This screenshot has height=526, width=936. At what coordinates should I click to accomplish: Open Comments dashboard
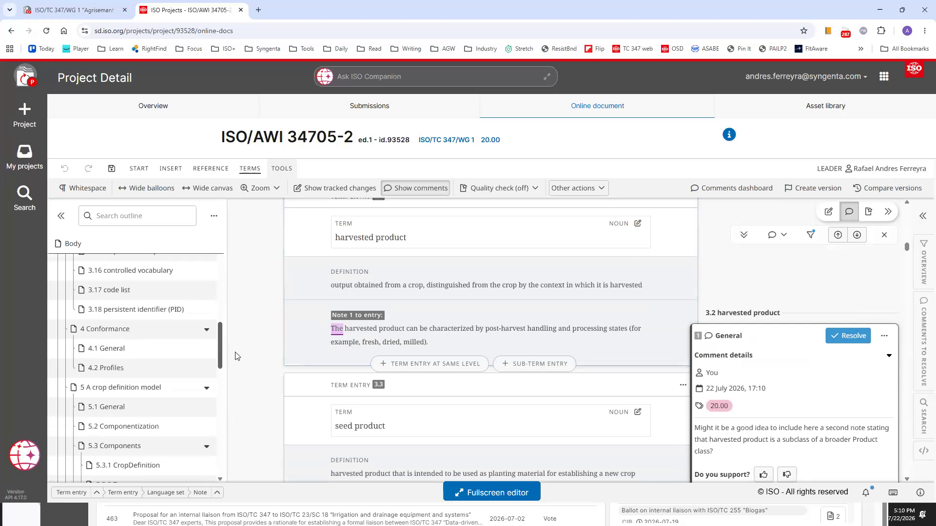(x=732, y=188)
